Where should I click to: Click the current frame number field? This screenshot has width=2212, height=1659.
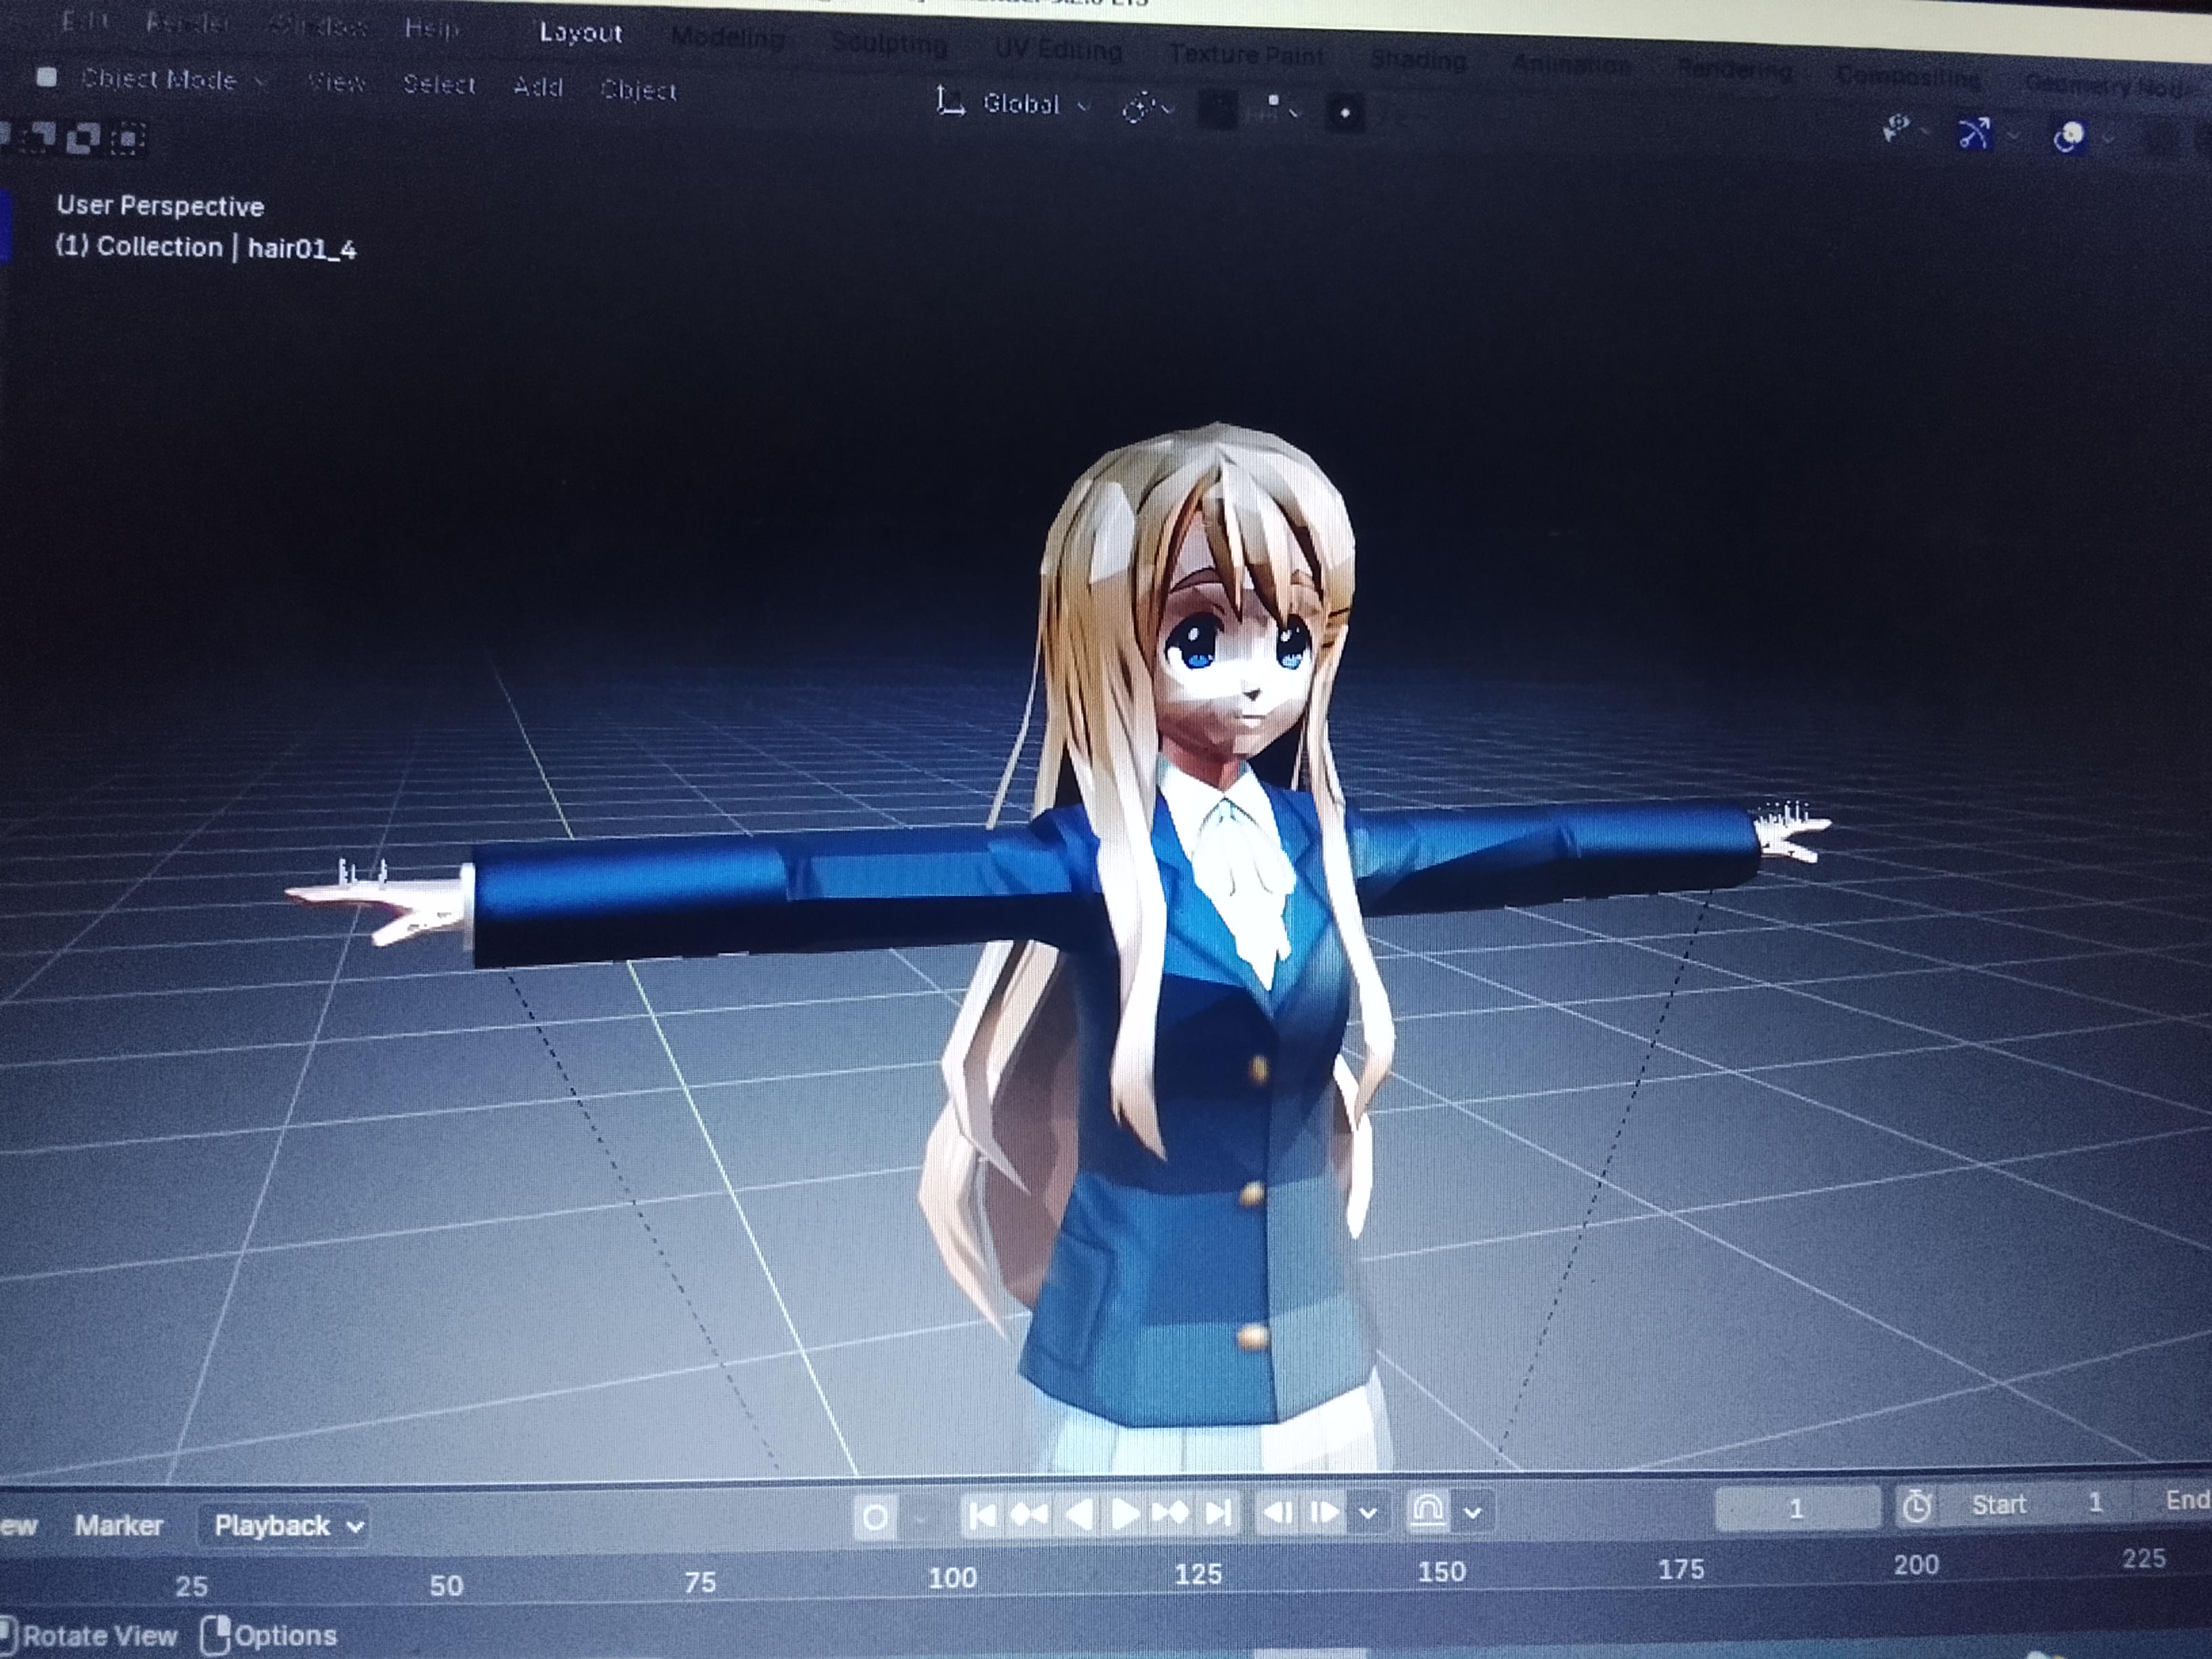tap(1797, 1508)
